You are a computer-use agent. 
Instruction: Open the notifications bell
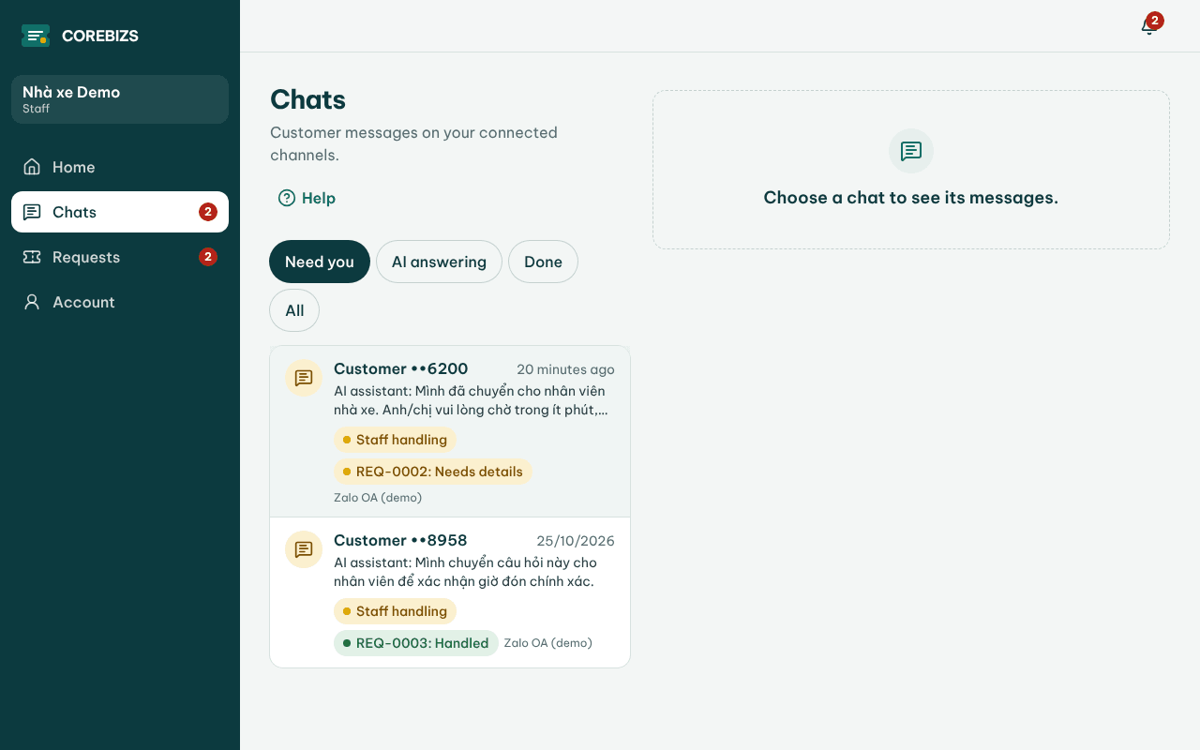[1148, 26]
